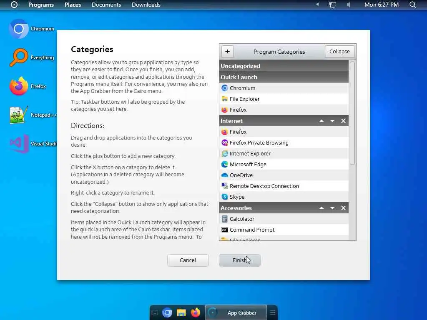Select OneDrive item

[284, 175]
